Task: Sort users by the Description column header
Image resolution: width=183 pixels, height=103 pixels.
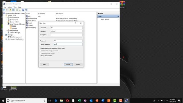Action: pos(60,14)
